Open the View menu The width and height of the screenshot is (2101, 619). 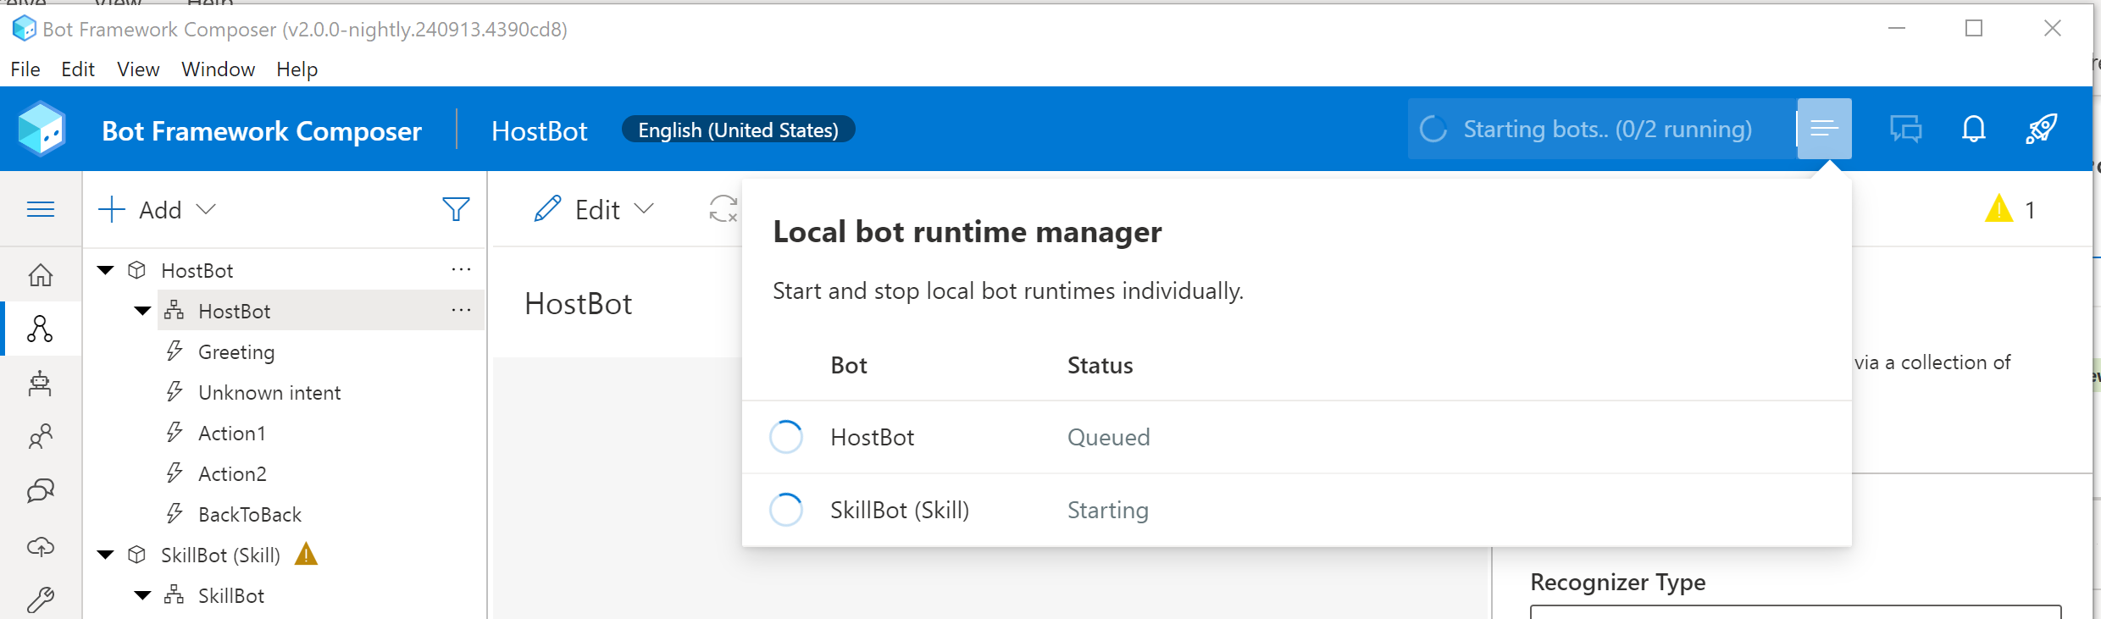click(138, 69)
